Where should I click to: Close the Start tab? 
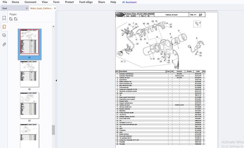click(x=27, y=8)
